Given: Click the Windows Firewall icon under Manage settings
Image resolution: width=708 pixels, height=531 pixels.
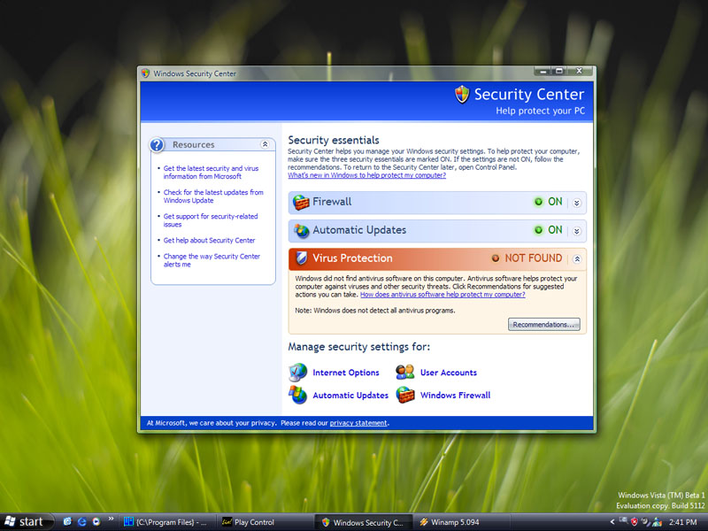Looking at the screenshot, I should (405, 395).
